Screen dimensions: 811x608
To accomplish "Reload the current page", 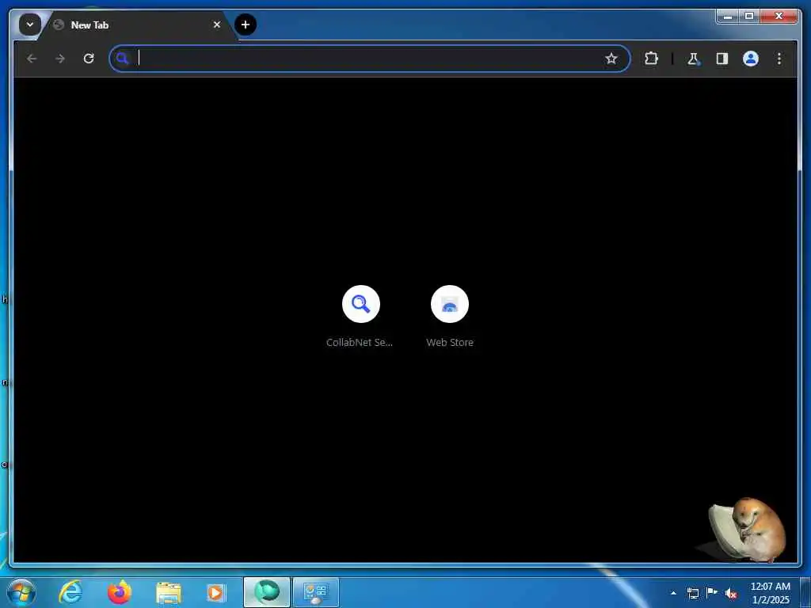I will (x=89, y=59).
